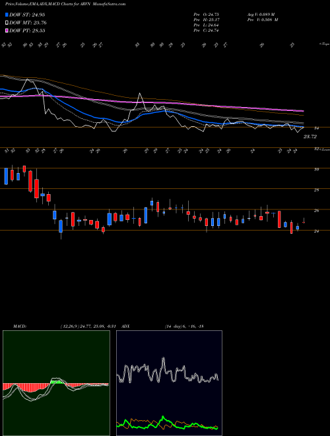Viewport: 330px width, 436px height.
Task: Click the last candlestick on the right
Action: click(304, 222)
